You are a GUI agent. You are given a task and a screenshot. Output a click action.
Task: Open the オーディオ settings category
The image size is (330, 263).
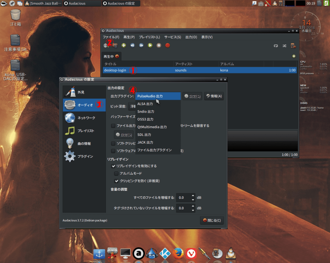84,105
